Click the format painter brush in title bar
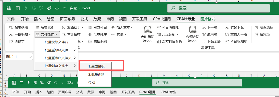The image size is (279, 97). [49, 8]
